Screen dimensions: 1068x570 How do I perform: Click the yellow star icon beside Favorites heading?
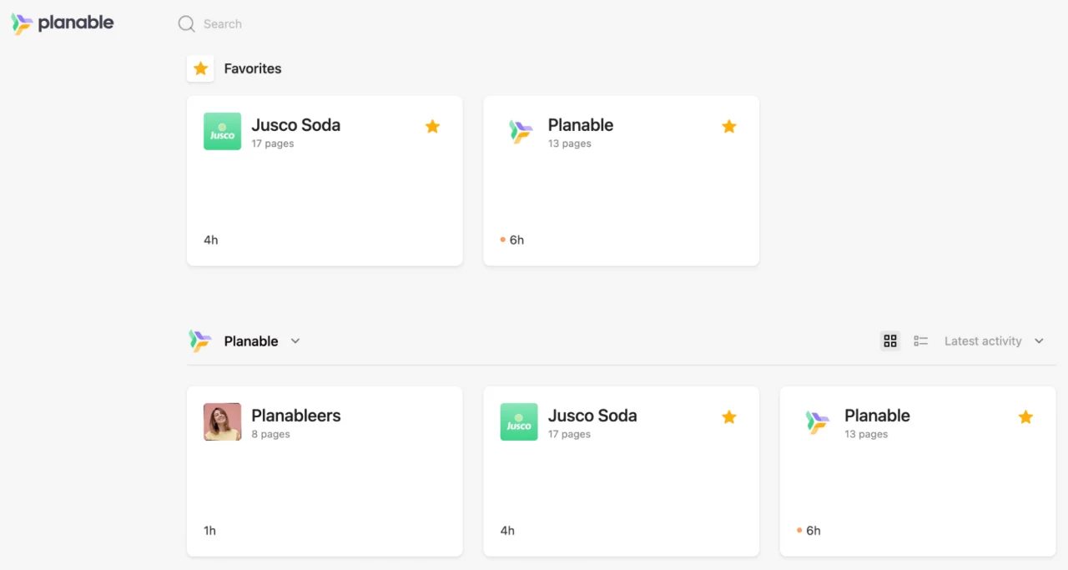200,68
